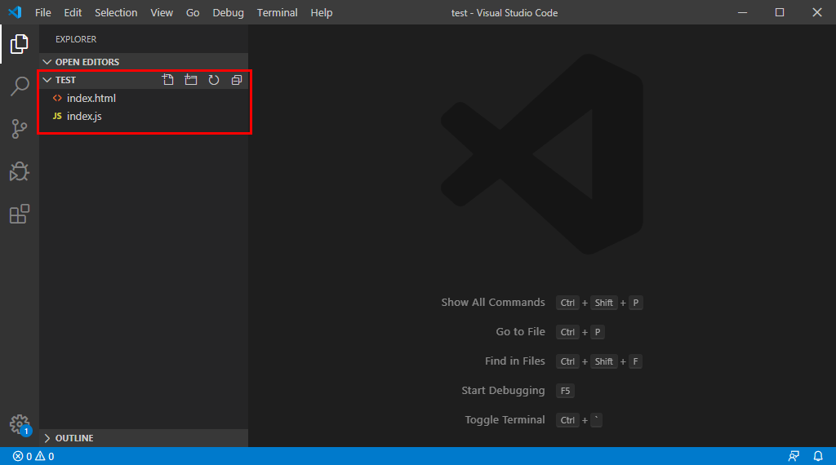This screenshot has width=836, height=465.
Task: Click the 'Show All Commands' text
Action: tap(493, 303)
